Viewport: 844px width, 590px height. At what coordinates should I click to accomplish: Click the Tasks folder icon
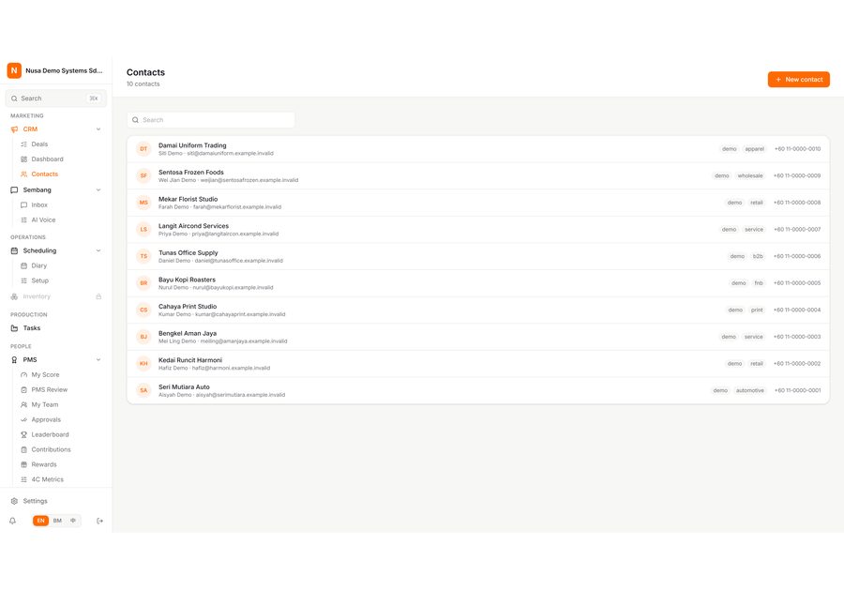tap(14, 328)
